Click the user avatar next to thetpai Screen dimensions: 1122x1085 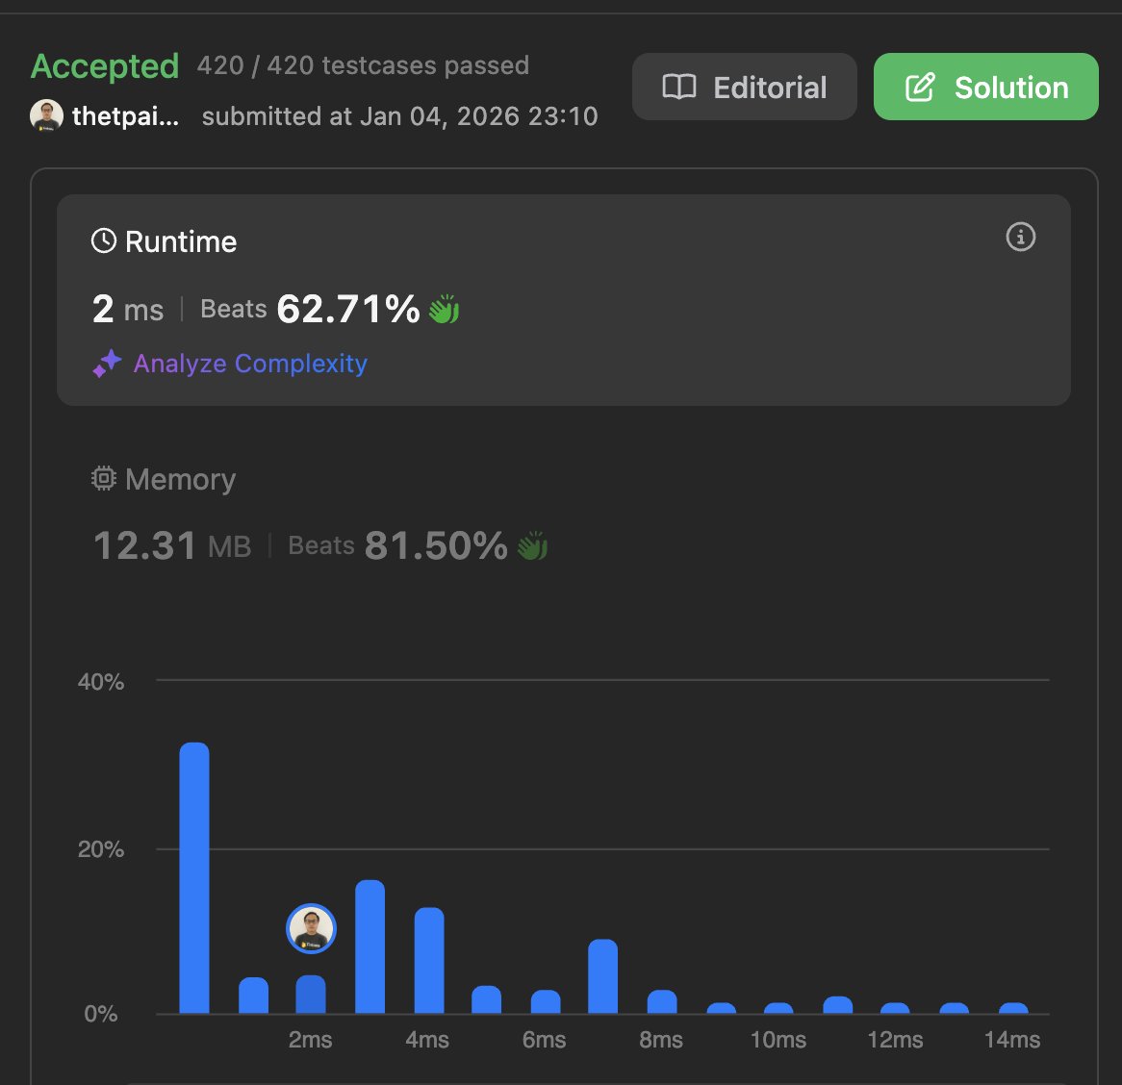47,115
